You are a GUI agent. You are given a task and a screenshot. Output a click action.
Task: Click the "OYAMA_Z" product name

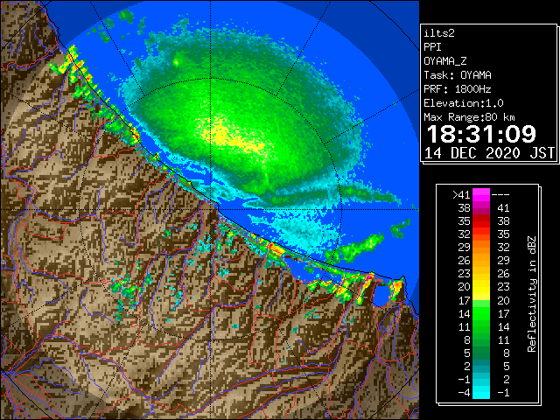click(x=445, y=61)
